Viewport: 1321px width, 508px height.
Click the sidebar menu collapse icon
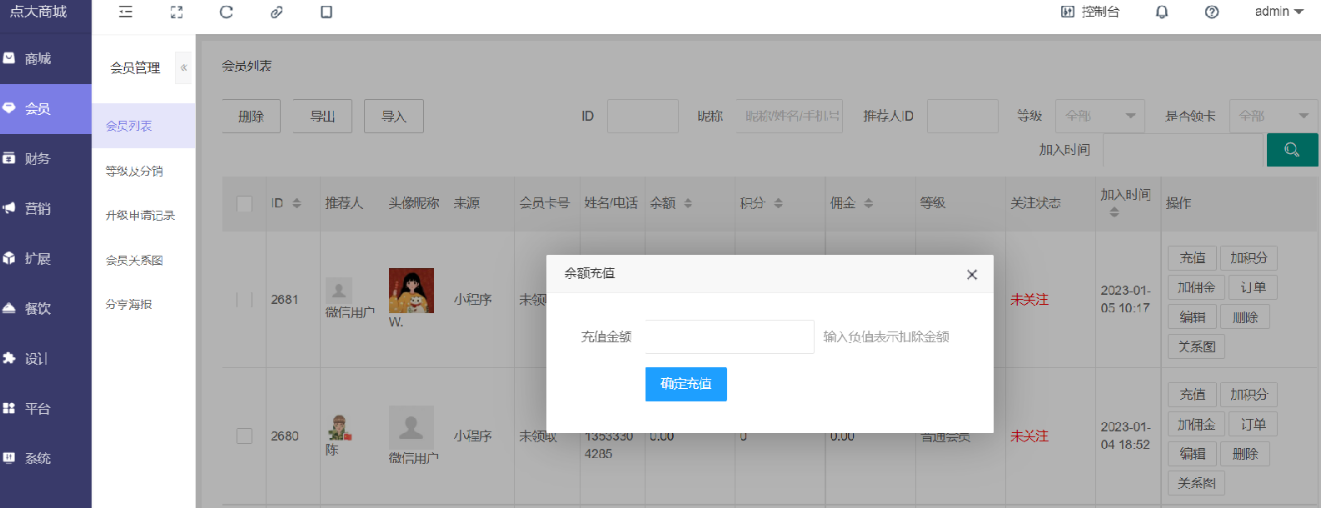[x=126, y=12]
